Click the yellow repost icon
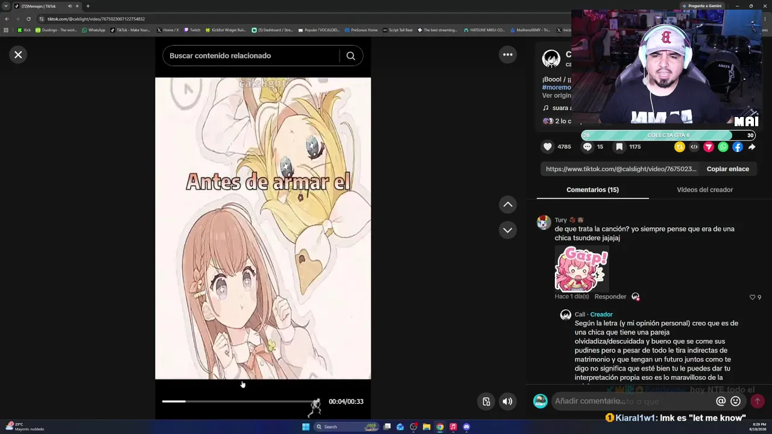 pyautogui.click(x=680, y=147)
